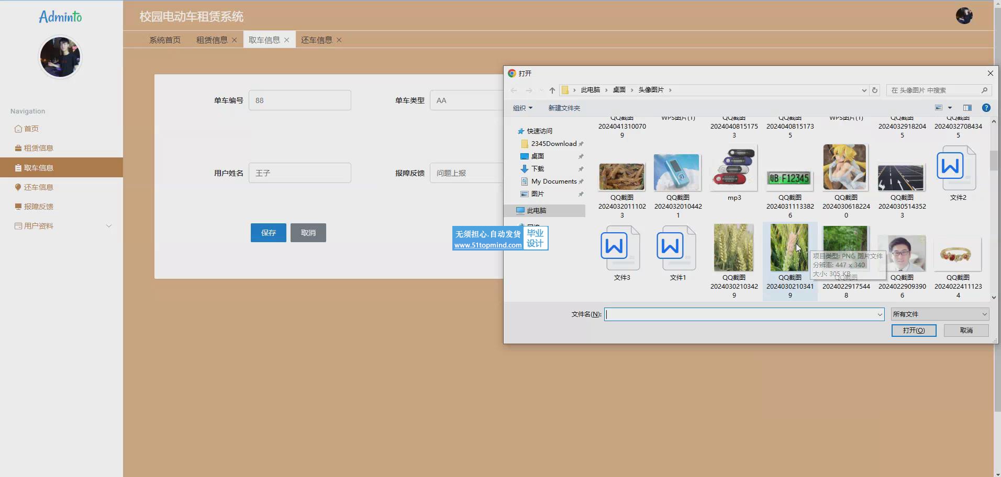Screen dimensions: 1001x477
Task: Open recent locations dropdown in file dialog
Action: pyautogui.click(x=541, y=90)
